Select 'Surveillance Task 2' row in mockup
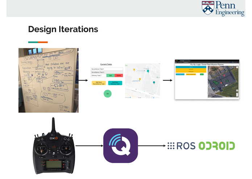 point(107,72)
